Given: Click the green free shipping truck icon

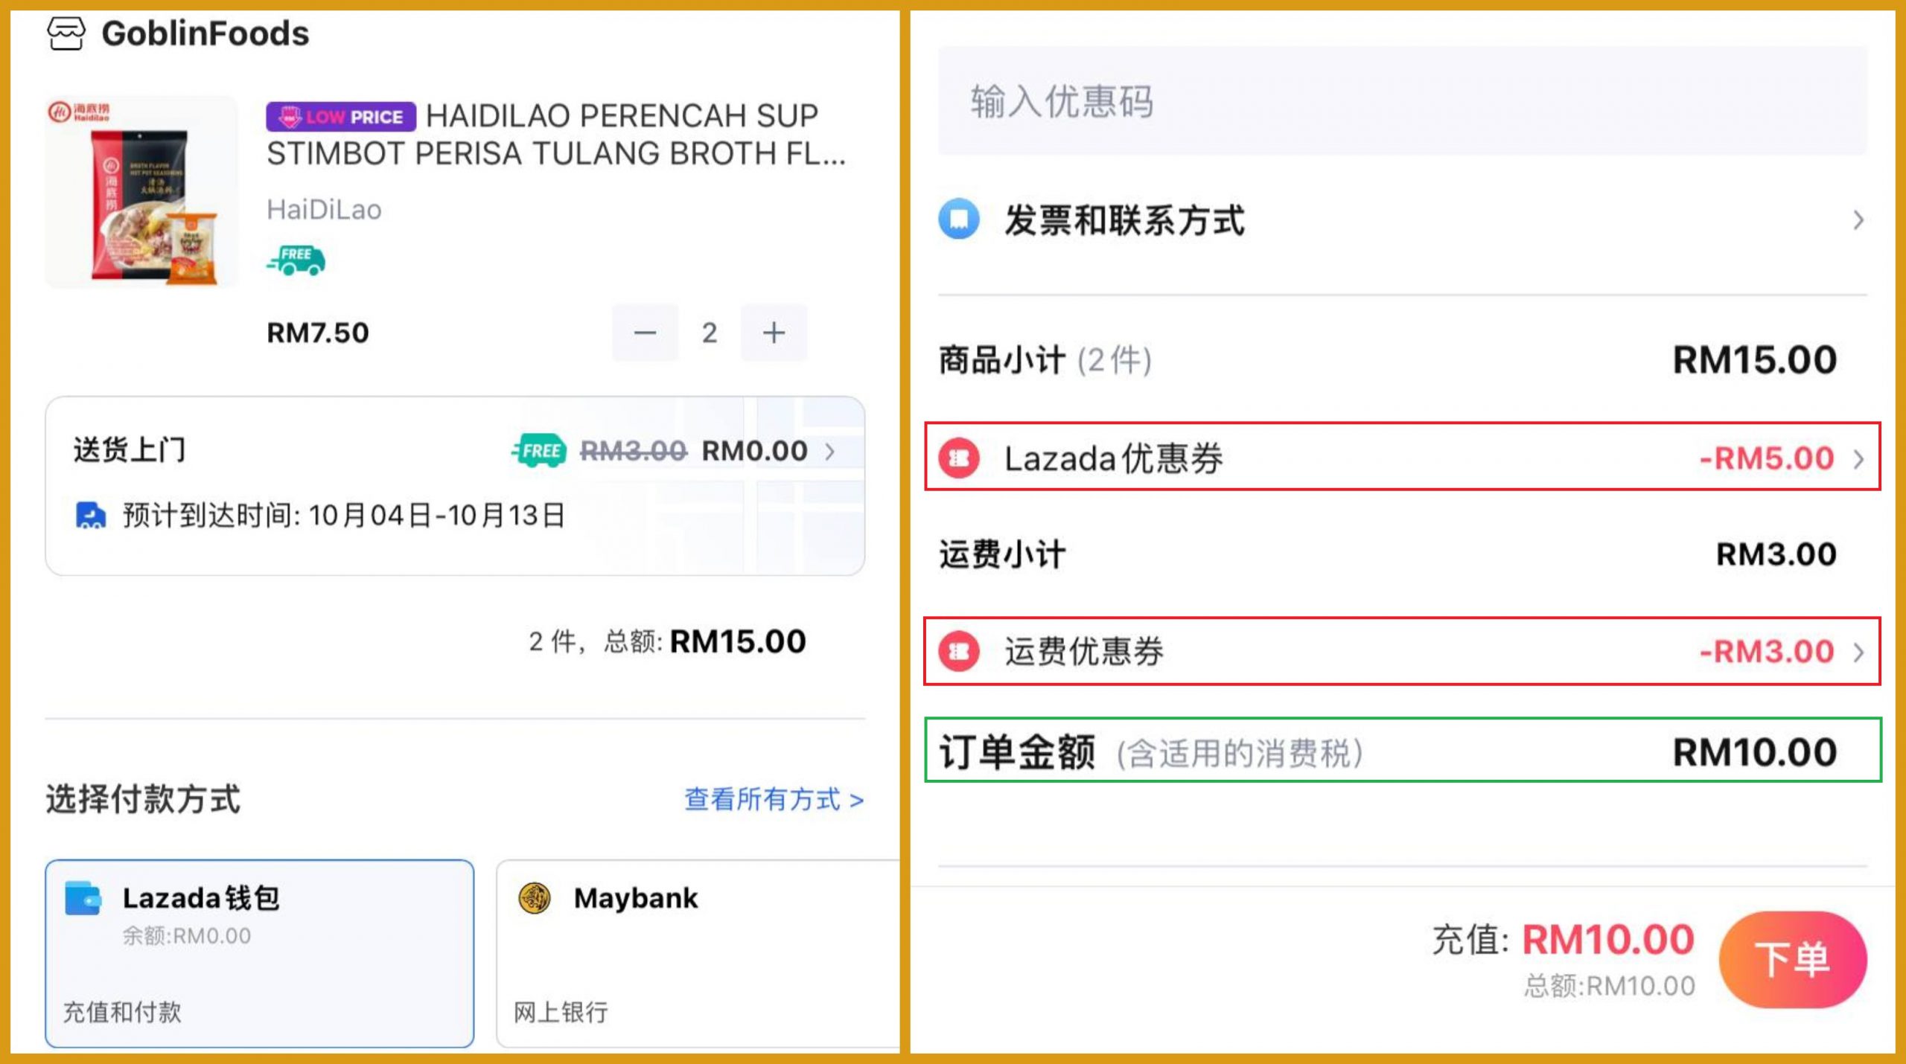Looking at the screenshot, I should pos(296,260).
